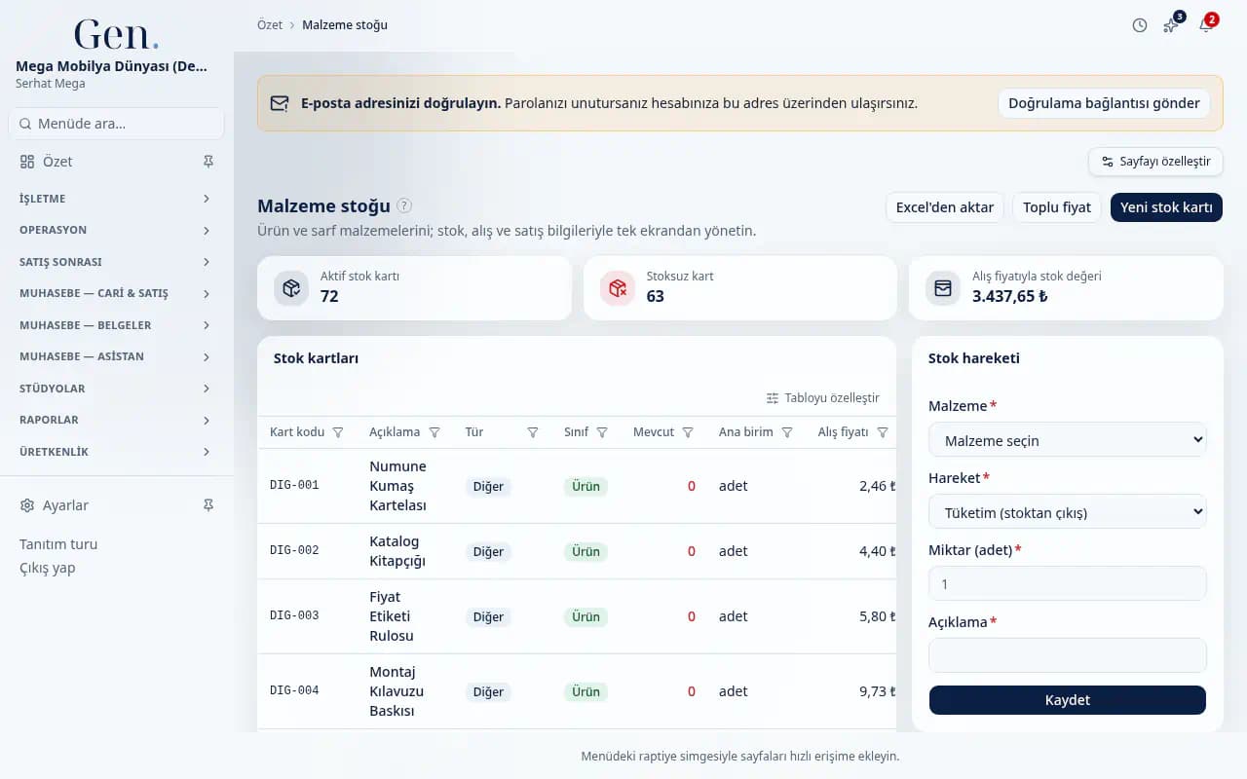Screen dimensions: 1247x779
Task: Open the Hareket Tüketim dropdown
Action: [x=1068, y=512]
